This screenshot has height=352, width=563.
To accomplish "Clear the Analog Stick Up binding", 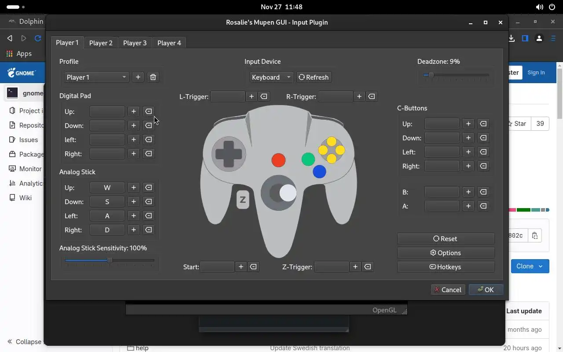I will [149, 187].
